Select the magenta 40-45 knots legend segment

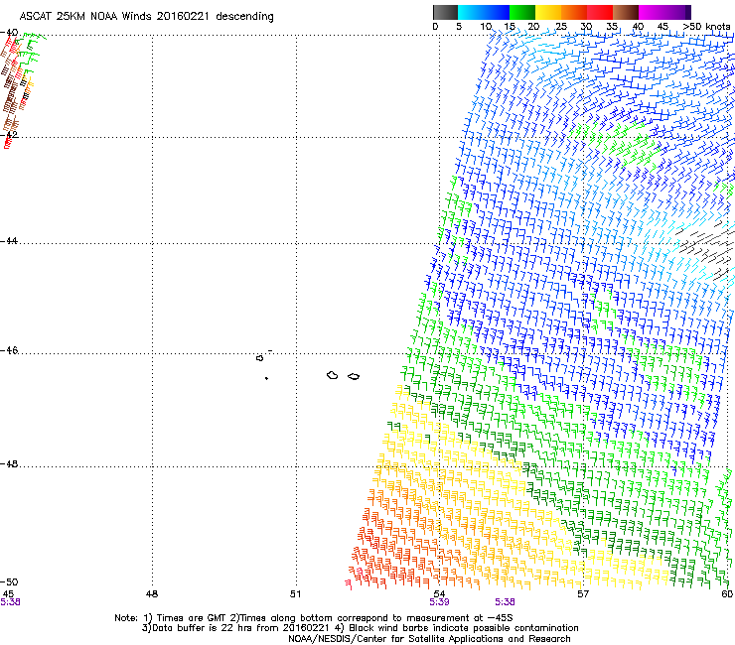click(x=652, y=12)
